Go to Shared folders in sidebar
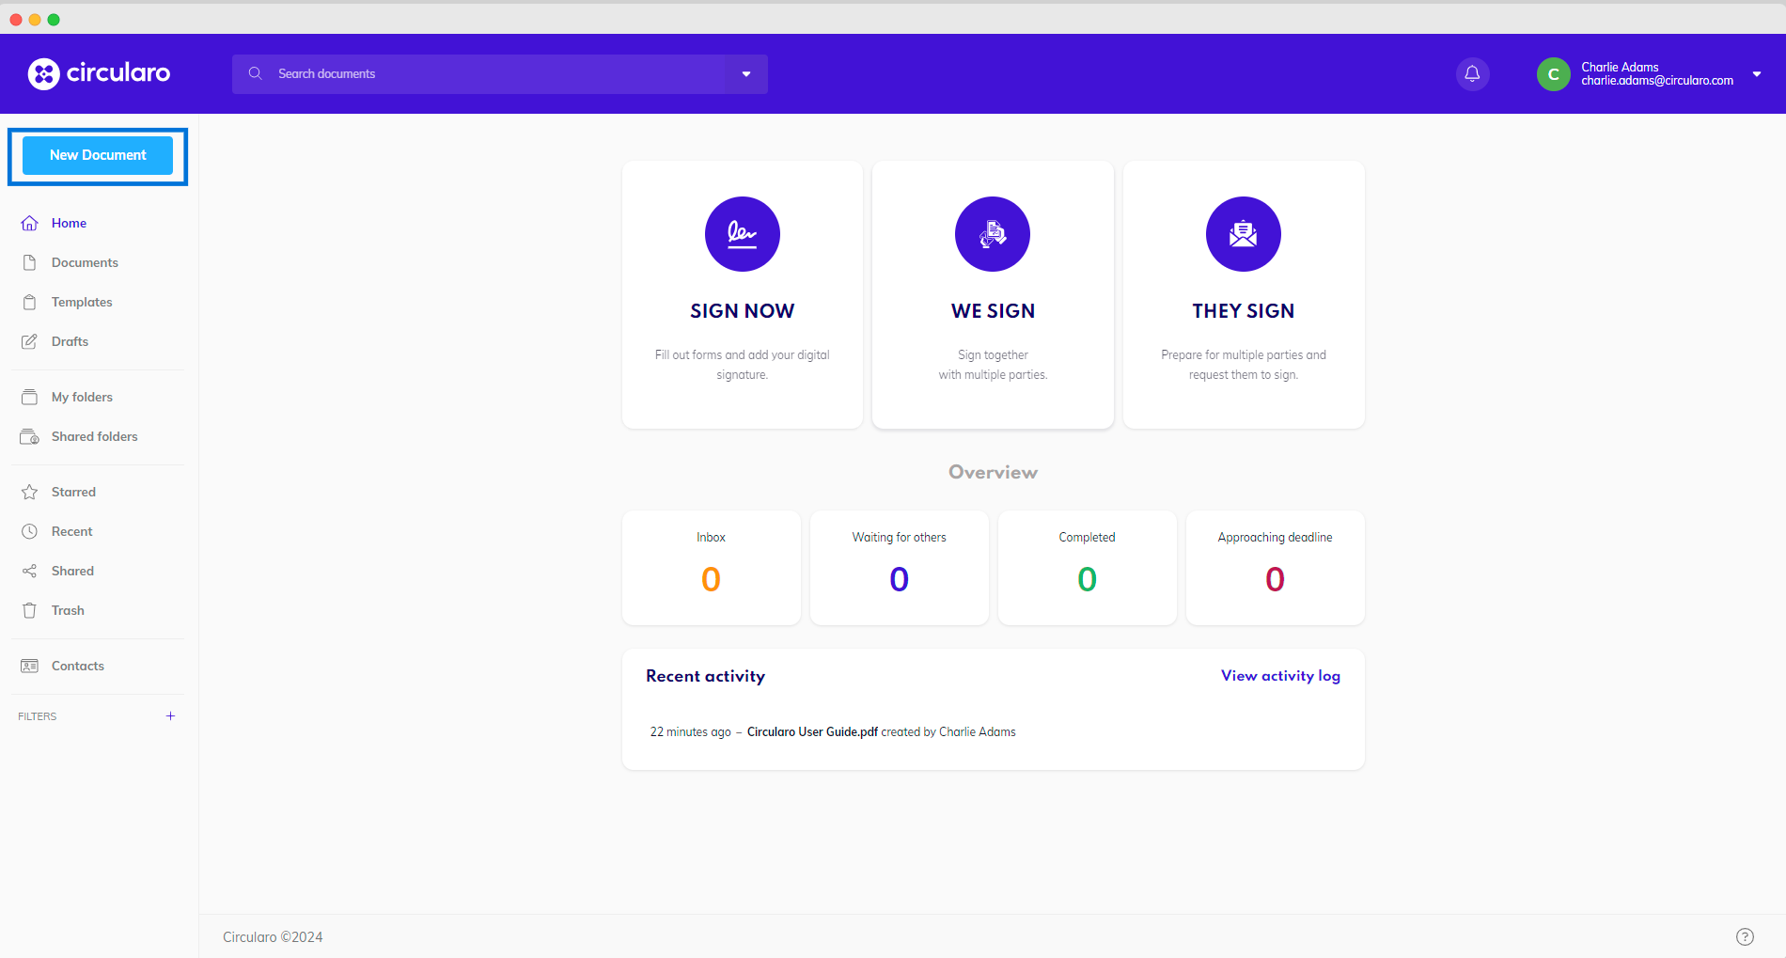Image resolution: width=1786 pixels, height=958 pixels. 94,436
